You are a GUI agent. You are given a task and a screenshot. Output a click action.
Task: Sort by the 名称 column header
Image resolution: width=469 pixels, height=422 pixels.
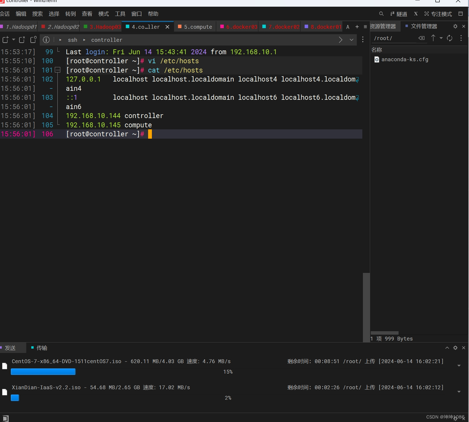coord(419,50)
